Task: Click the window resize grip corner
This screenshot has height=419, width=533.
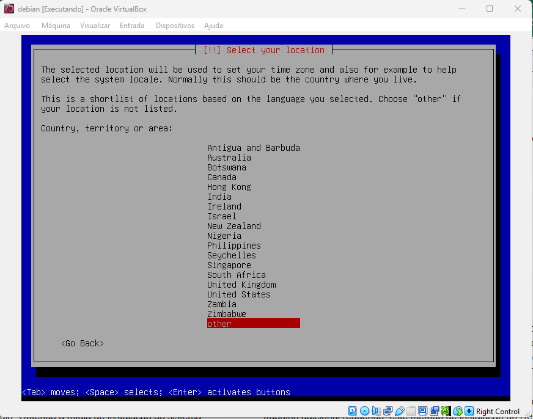Action: pyautogui.click(x=527, y=414)
